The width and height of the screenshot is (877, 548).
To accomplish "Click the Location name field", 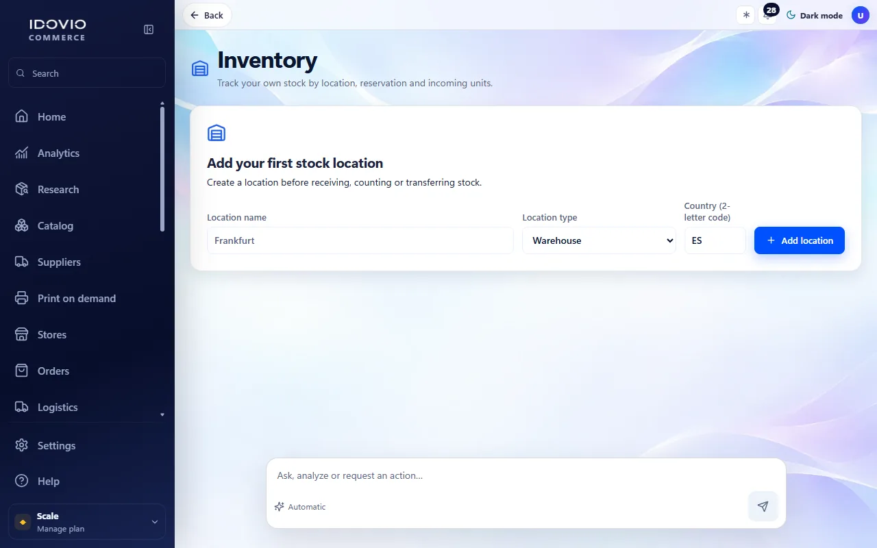I will coord(360,240).
